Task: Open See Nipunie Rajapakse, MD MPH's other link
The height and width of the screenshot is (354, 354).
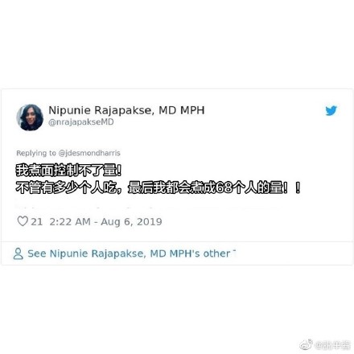Action: click(131, 253)
